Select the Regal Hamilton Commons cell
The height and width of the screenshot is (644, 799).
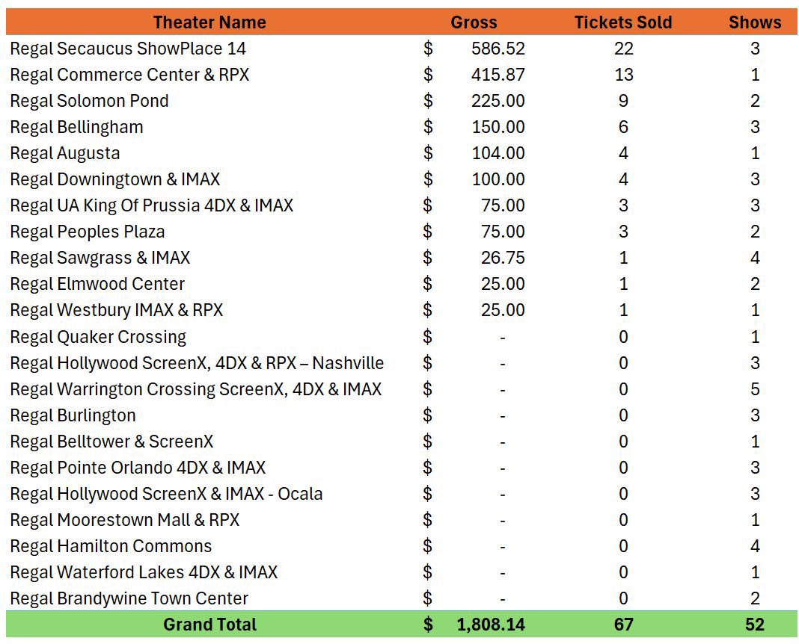click(x=111, y=546)
